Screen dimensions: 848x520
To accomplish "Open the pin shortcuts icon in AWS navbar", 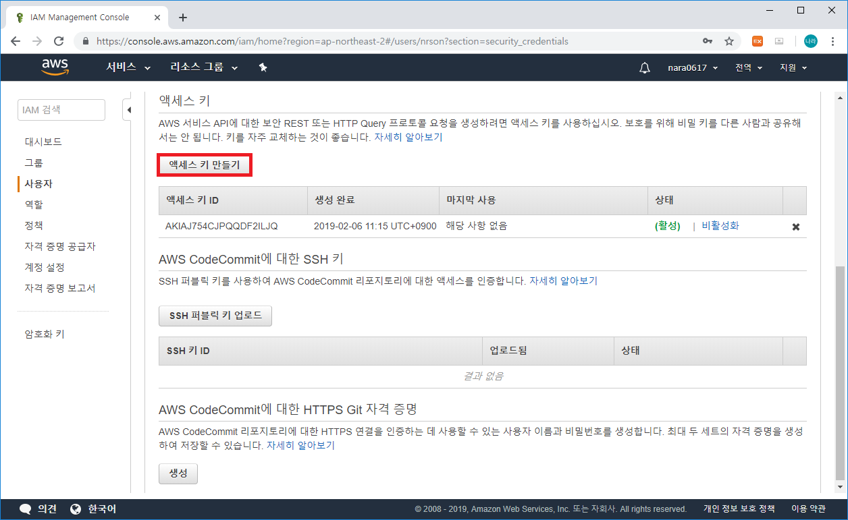I will tap(263, 67).
